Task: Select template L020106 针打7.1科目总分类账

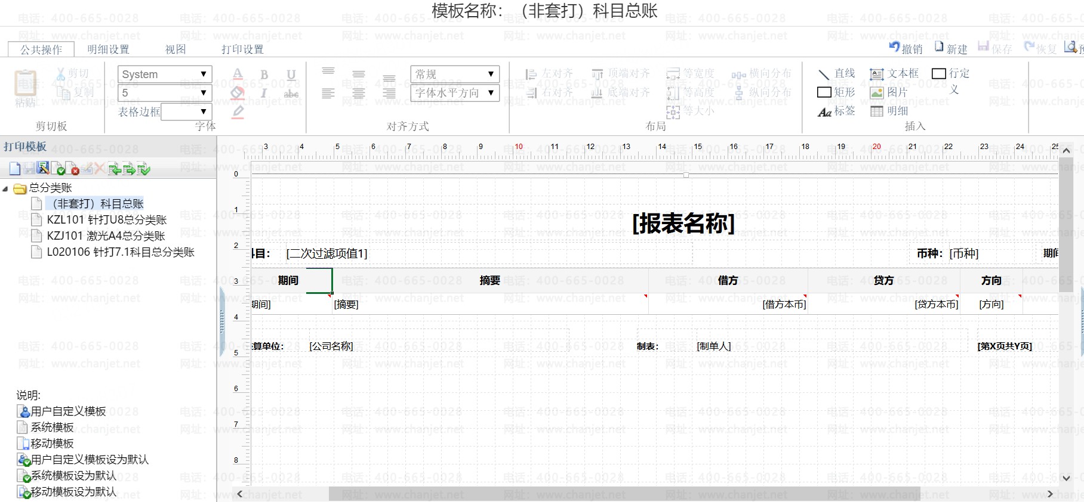Action: click(121, 252)
